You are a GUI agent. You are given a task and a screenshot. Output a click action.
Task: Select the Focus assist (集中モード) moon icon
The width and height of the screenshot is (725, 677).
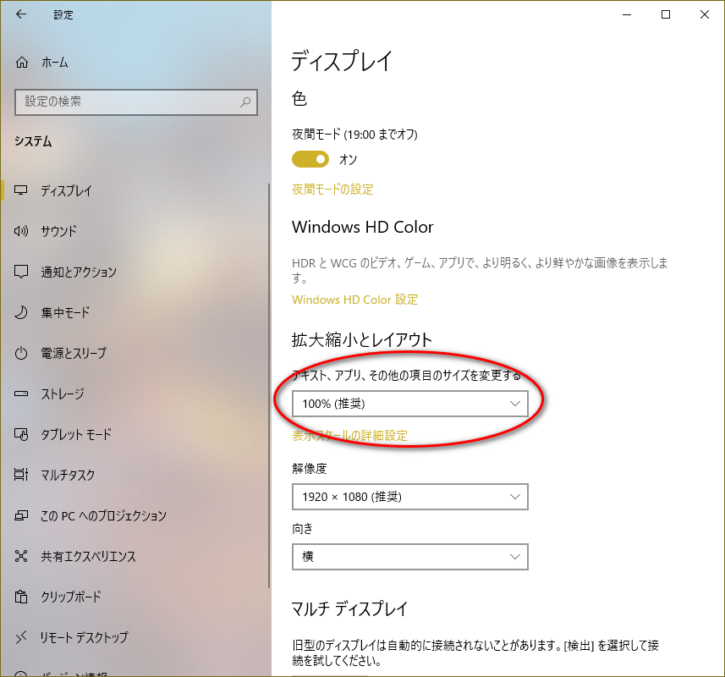coord(22,312)
